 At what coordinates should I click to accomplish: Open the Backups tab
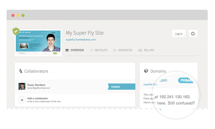click(99, 50)
